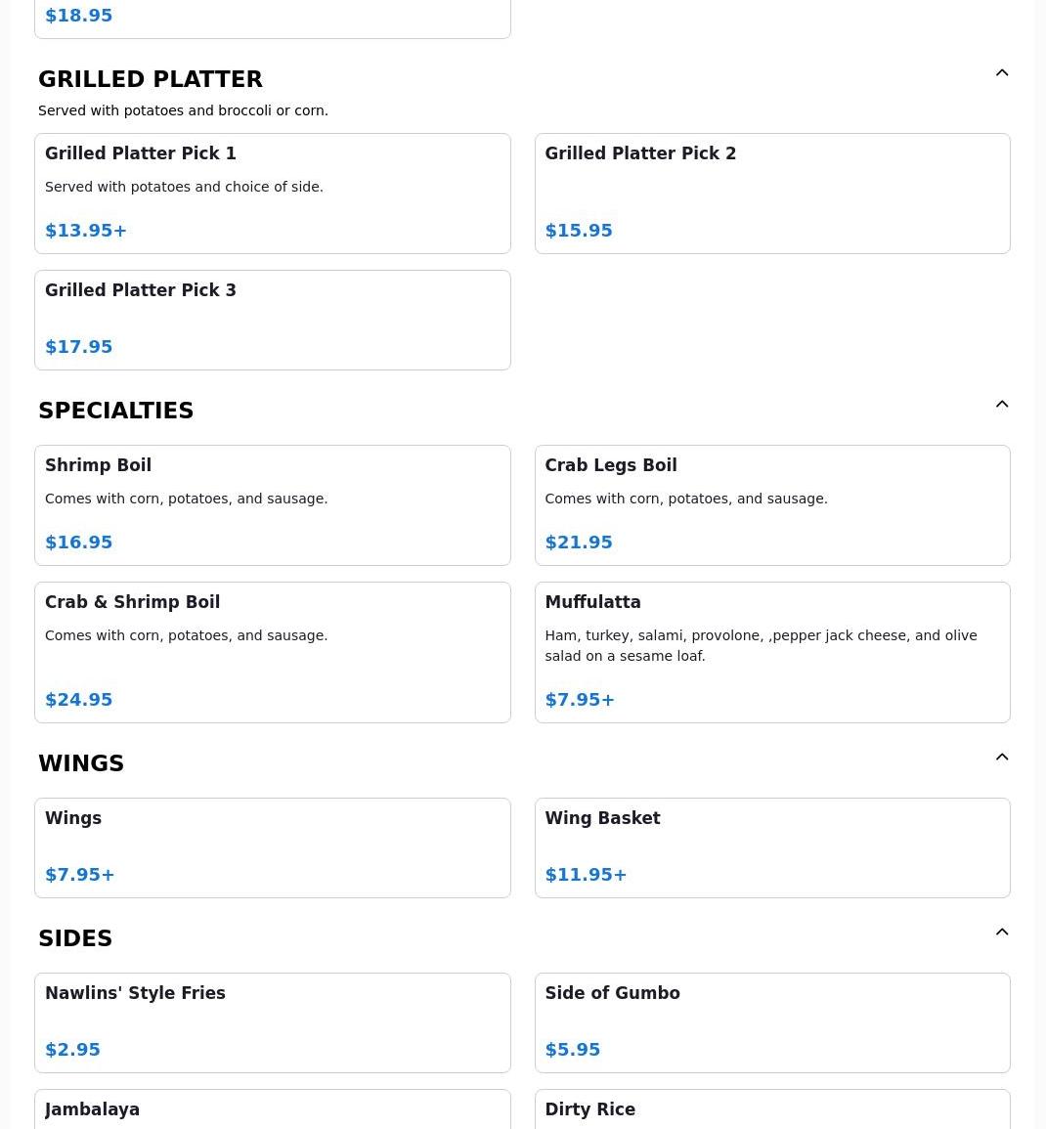Open the Grilled Platter Pick 1 item
1046x1129 pixels.
pos(272,194)
